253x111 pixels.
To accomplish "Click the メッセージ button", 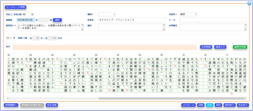I will tap(188, 105).
